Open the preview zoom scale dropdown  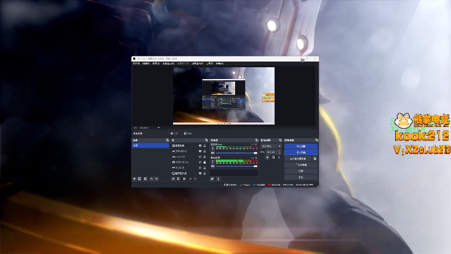149,128
